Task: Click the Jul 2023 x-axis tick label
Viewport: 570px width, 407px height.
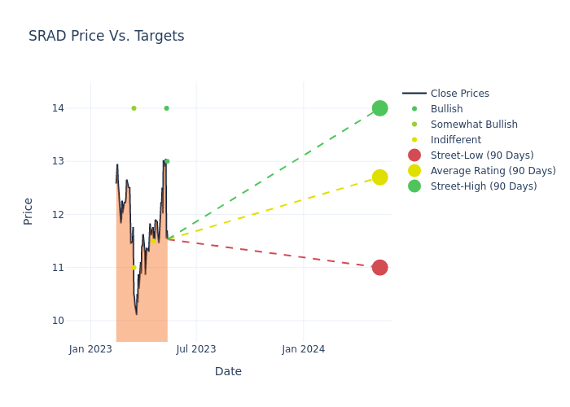Action: click(196, 349)
